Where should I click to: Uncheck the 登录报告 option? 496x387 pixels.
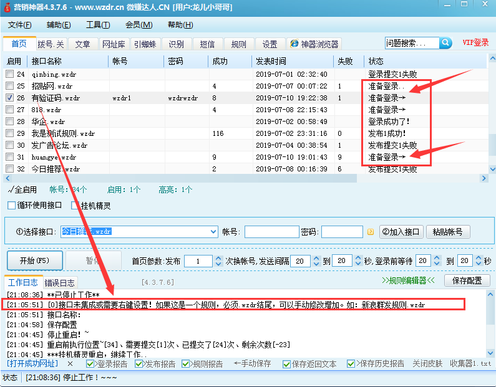[90, 364]
